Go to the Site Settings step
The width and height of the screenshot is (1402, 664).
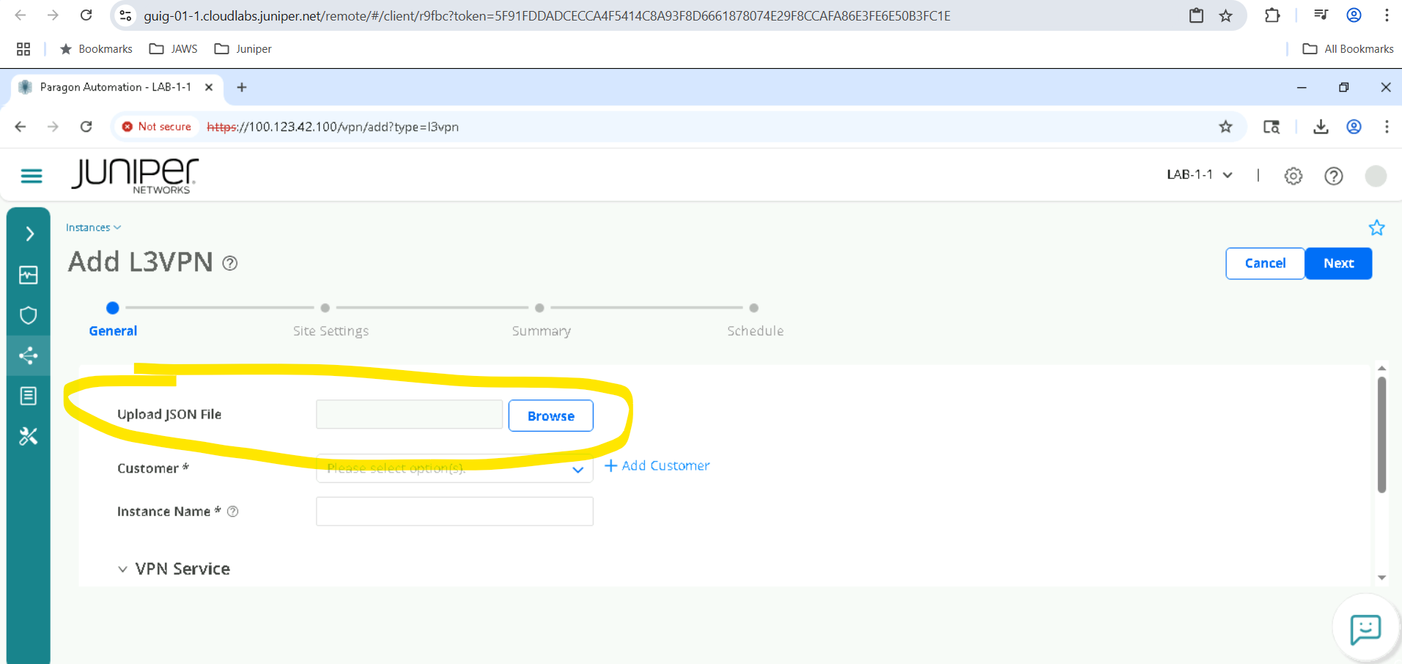point(330,331)
